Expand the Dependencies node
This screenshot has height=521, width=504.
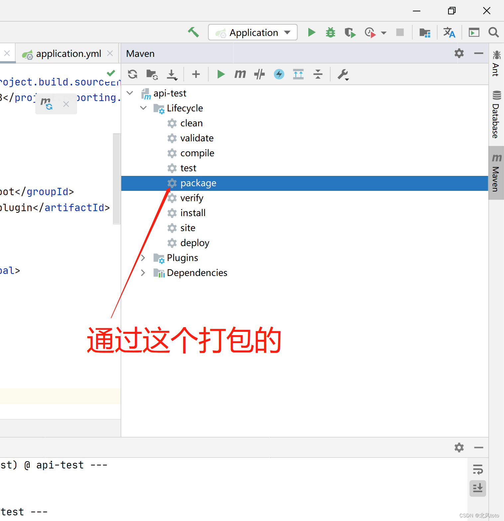tap(143, 273)
